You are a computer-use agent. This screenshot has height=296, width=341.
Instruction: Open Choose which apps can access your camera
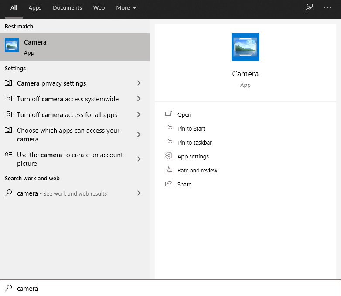coord(75,134)
